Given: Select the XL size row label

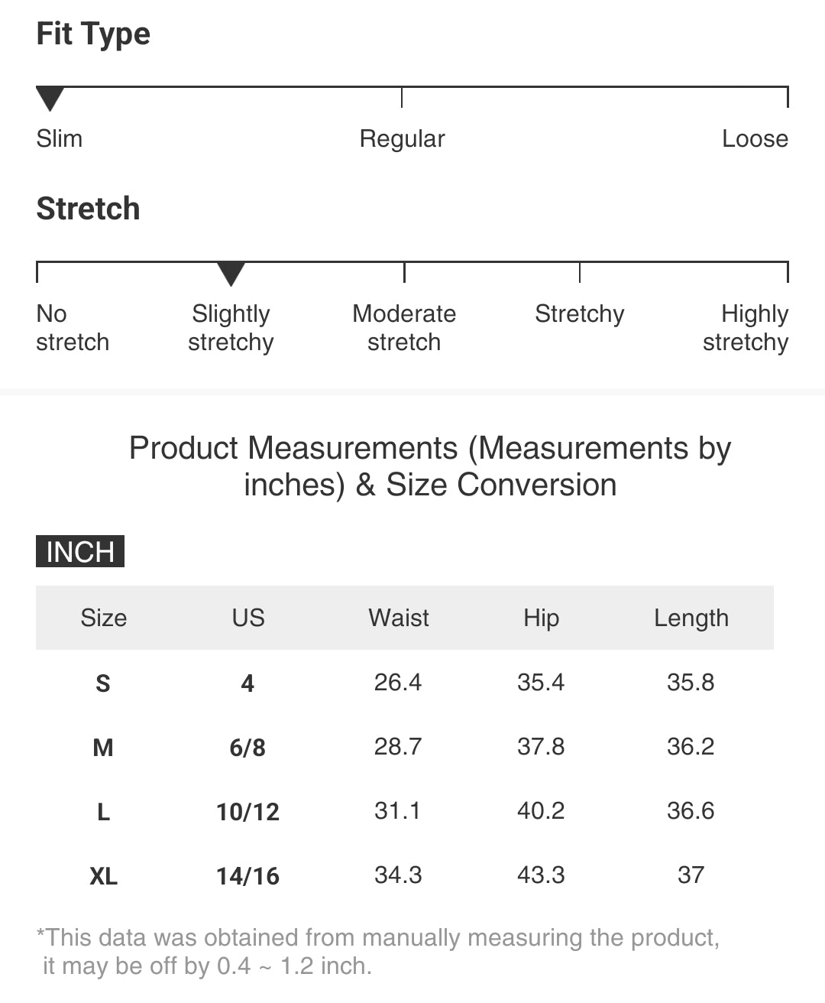Looking at the screenshot, I should pyautogui.click(x=103, y=875).
